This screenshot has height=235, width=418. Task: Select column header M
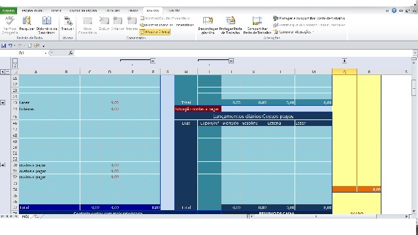[x=313, y=72]
